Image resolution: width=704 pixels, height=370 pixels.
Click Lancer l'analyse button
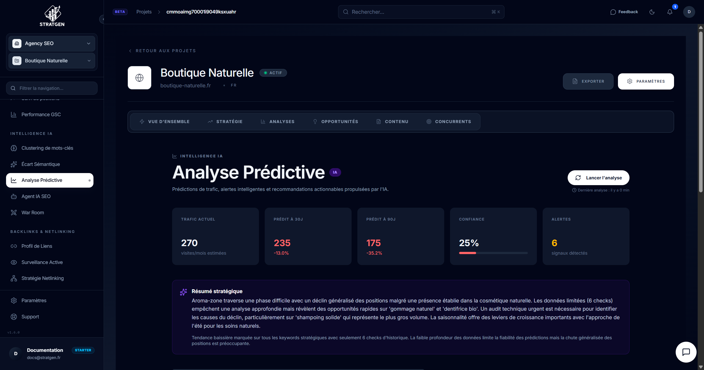(598, 178)
